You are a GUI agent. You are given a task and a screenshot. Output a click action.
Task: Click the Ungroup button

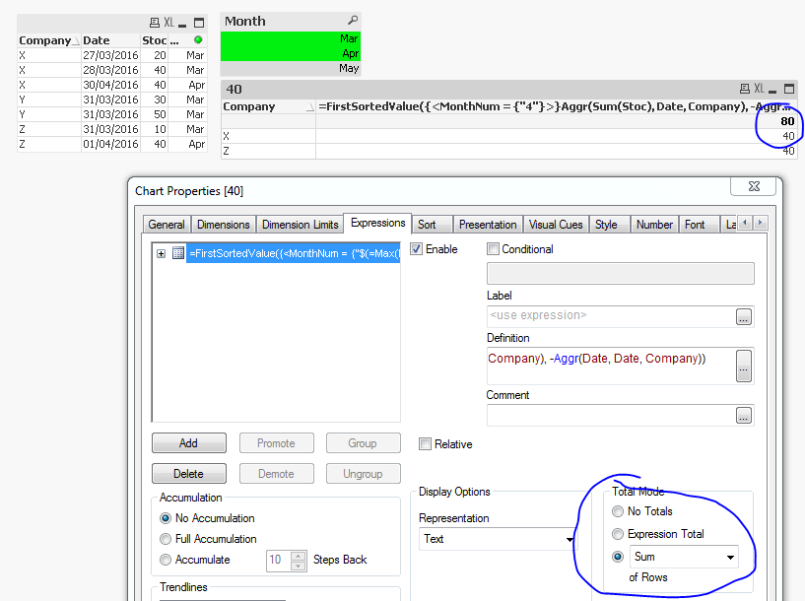pyautogui.click(x=363, y=474)
